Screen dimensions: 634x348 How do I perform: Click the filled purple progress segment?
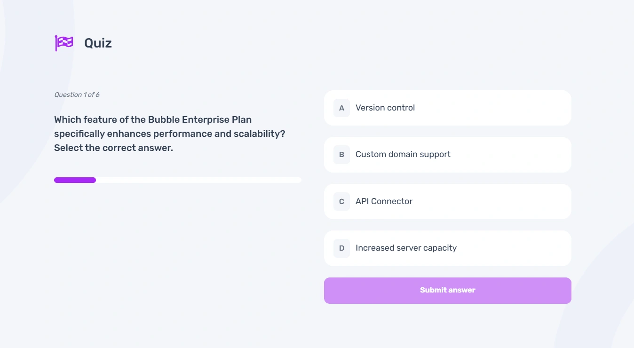(75, 180)
